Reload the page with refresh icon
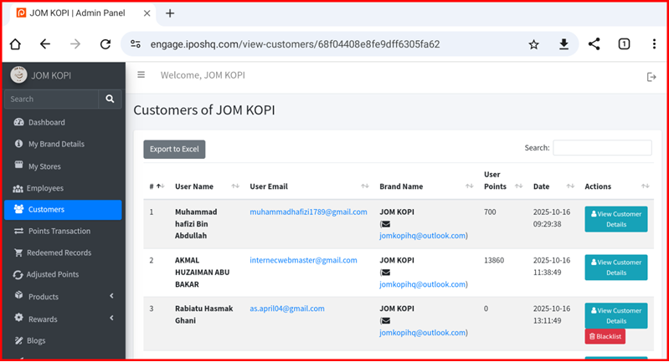 click(105, 44)
